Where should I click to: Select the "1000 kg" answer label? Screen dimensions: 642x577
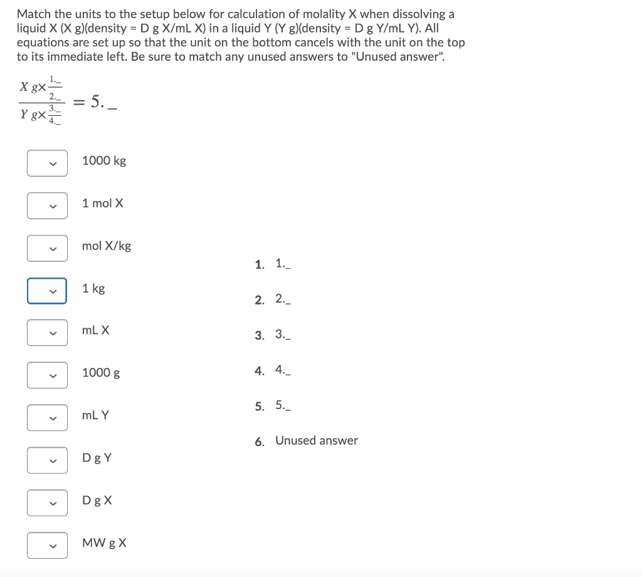coord(104,161)
